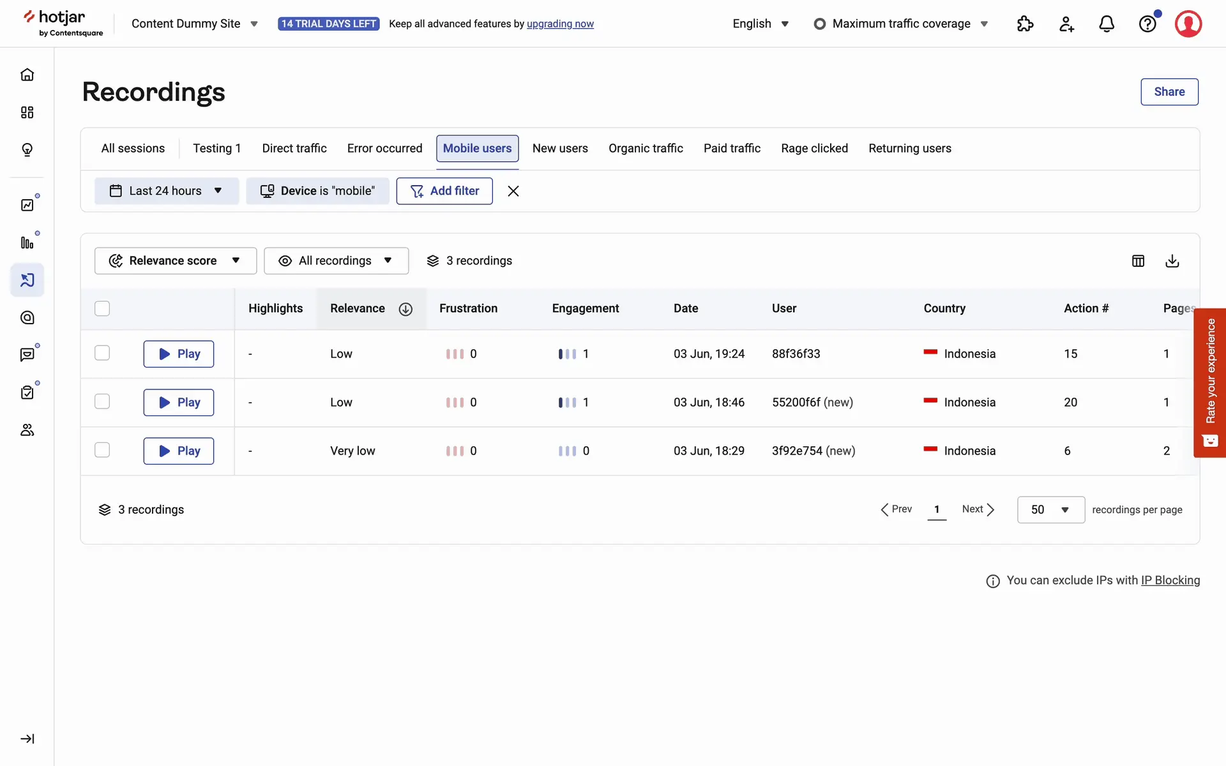Image resolution: width=1226 pixels, height=766 pixels.
Task: Select checkbox for recording by user 88f36f33
Action: click(x=102, y=353)
